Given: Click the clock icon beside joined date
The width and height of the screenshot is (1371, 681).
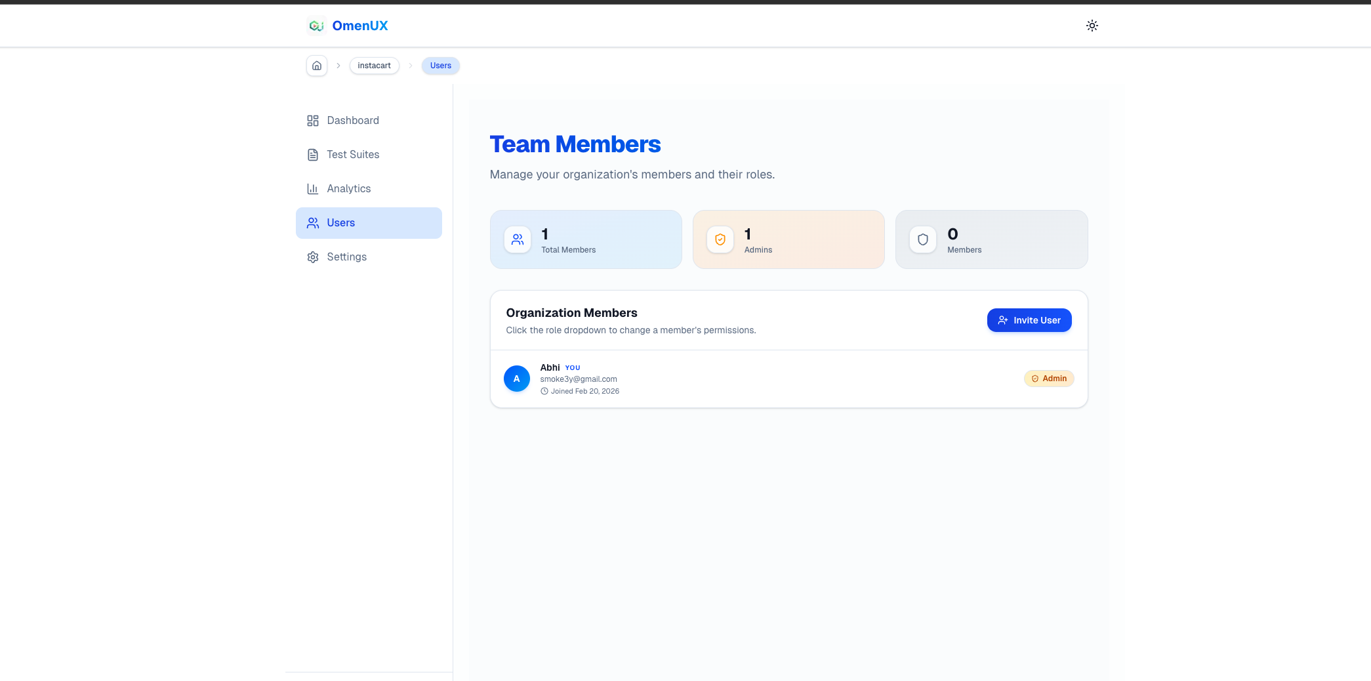Looking at the screenshot, I should (544, 390).
